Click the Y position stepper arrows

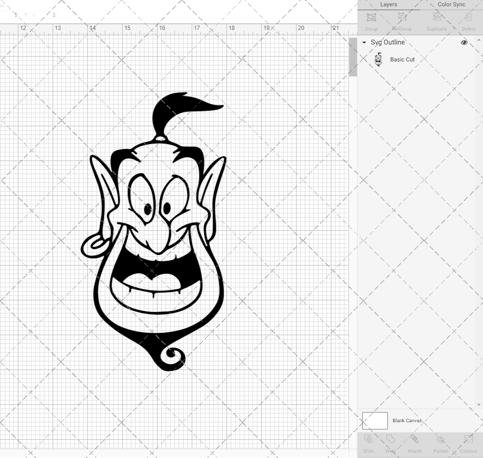point(54,15)
